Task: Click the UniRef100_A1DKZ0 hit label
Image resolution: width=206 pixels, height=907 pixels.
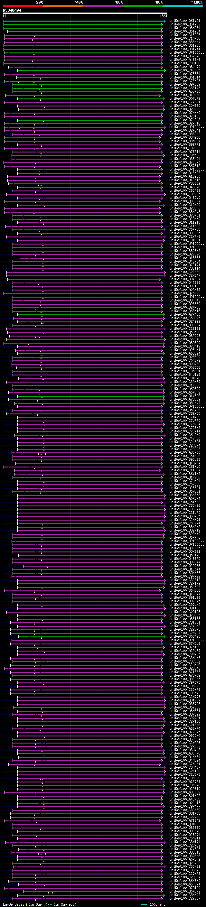Action: click(184, 95)
